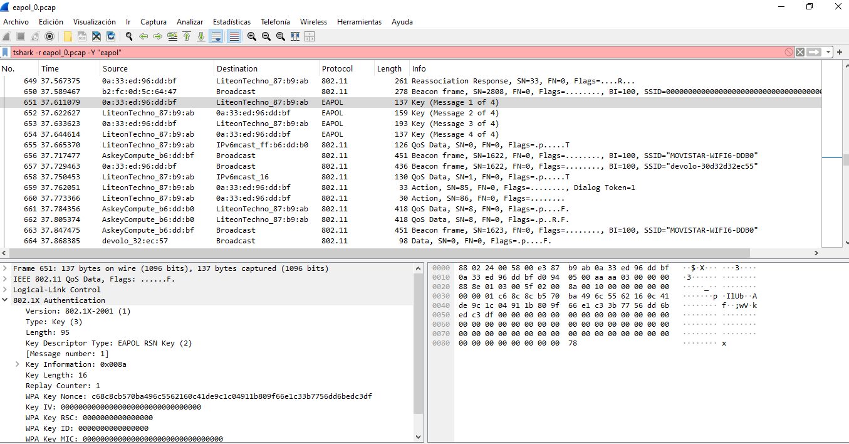The width and height of the screenshot is (849, 444).
Task: Go forward in packet history
Action: point(158,36)
